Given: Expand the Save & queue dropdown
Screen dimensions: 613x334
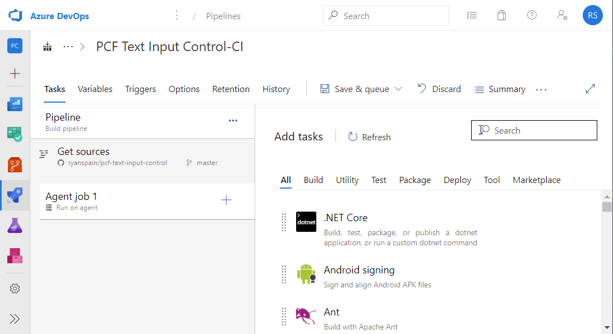Looking at the screenshot, I should 398,89.
